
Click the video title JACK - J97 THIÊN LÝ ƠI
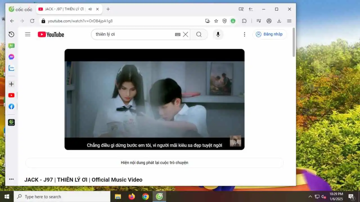[83, 180]
